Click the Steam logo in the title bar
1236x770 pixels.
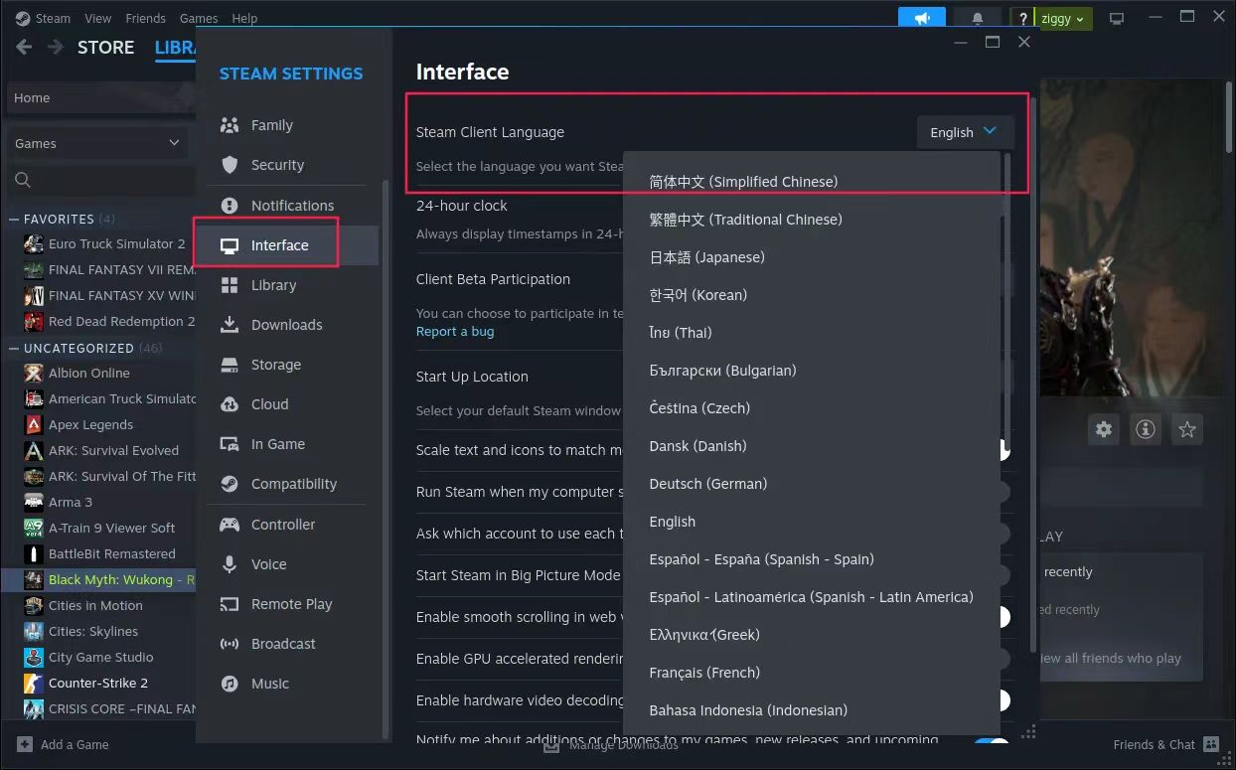23,18
